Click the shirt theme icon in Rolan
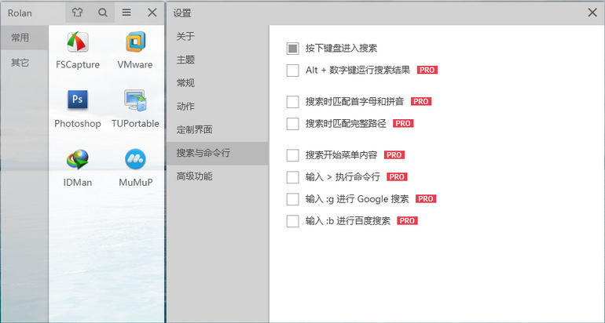This screenshot has width=605, height=323. pos(77,13)
